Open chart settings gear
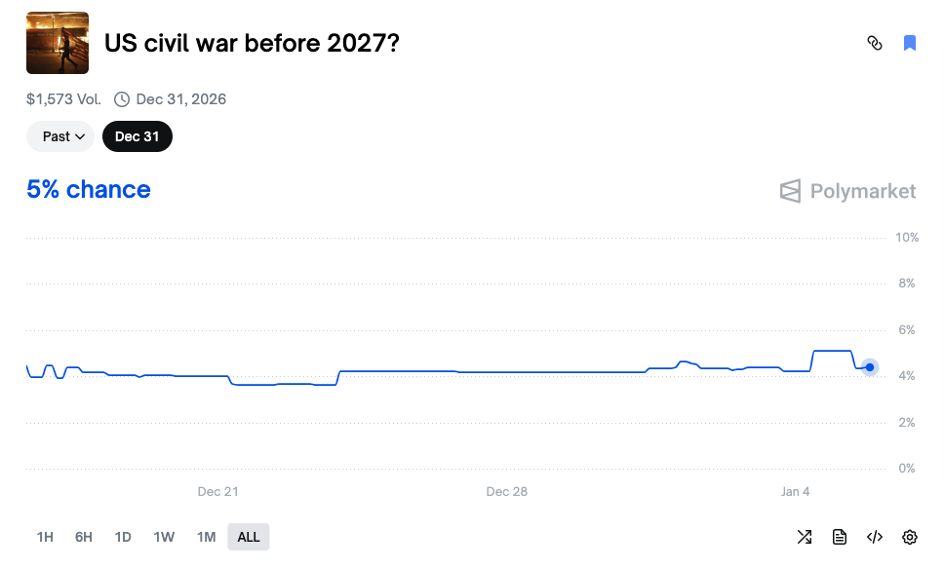The image size is (944, 569). coord(910,537)
